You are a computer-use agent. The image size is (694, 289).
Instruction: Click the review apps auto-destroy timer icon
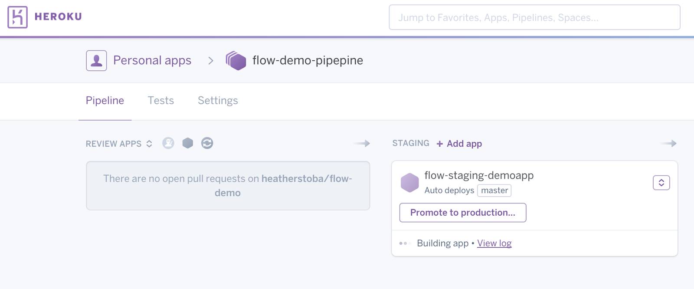[x=168, y=143]
